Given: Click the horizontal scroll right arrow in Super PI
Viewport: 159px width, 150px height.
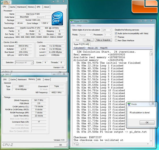Looking at the screenshot, I should 148,144.
